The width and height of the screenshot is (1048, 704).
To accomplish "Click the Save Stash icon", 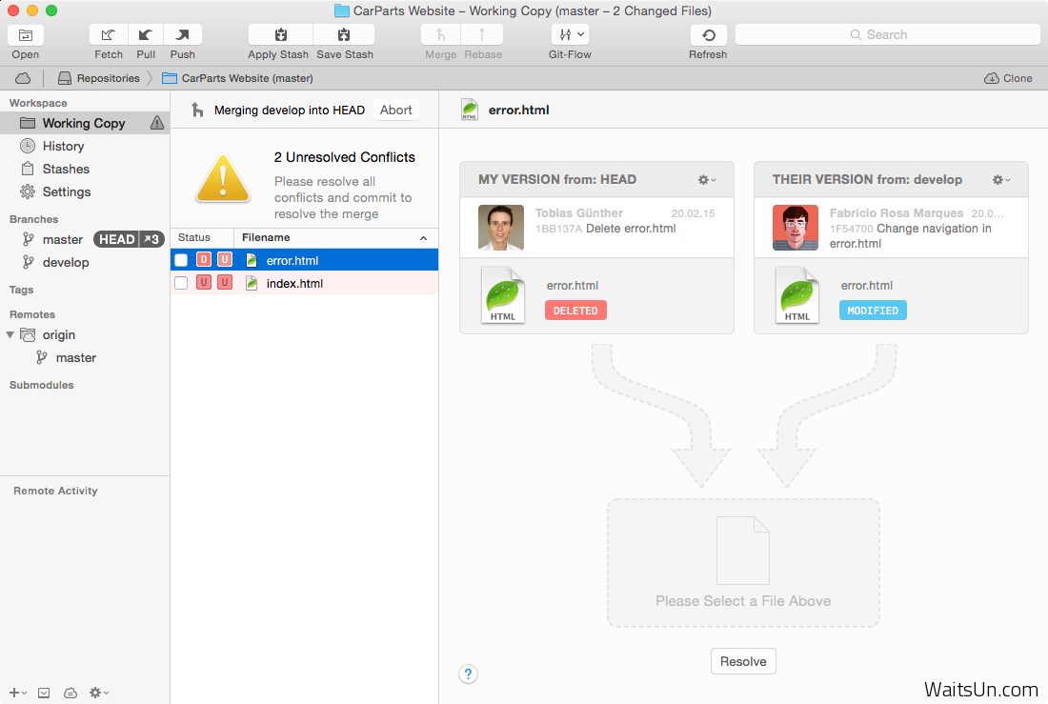I will click(x=344, y=35).
